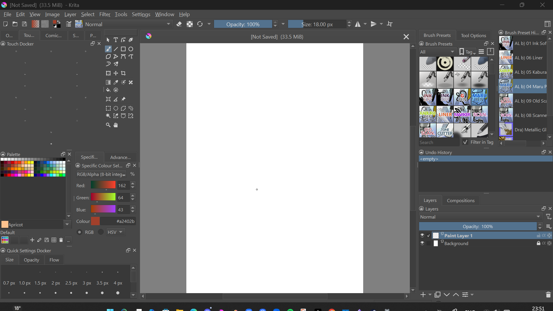
Task: Open the HSV colour type dropdown
Action: (x=116, y=232)
